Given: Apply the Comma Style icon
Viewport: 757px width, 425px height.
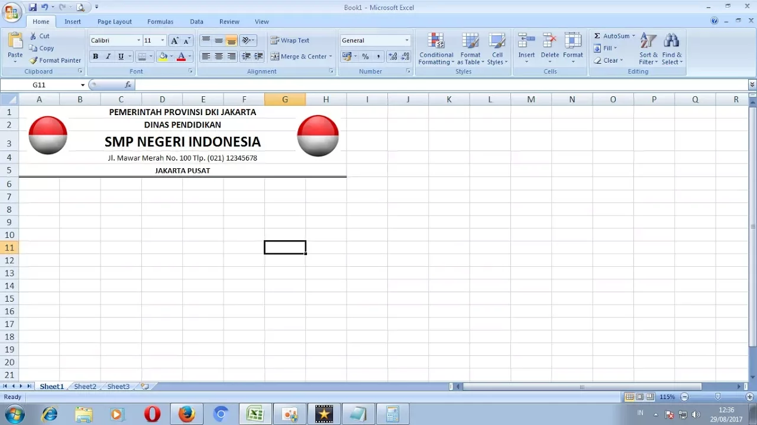Looking at the screenshot, I should [378, 57].
